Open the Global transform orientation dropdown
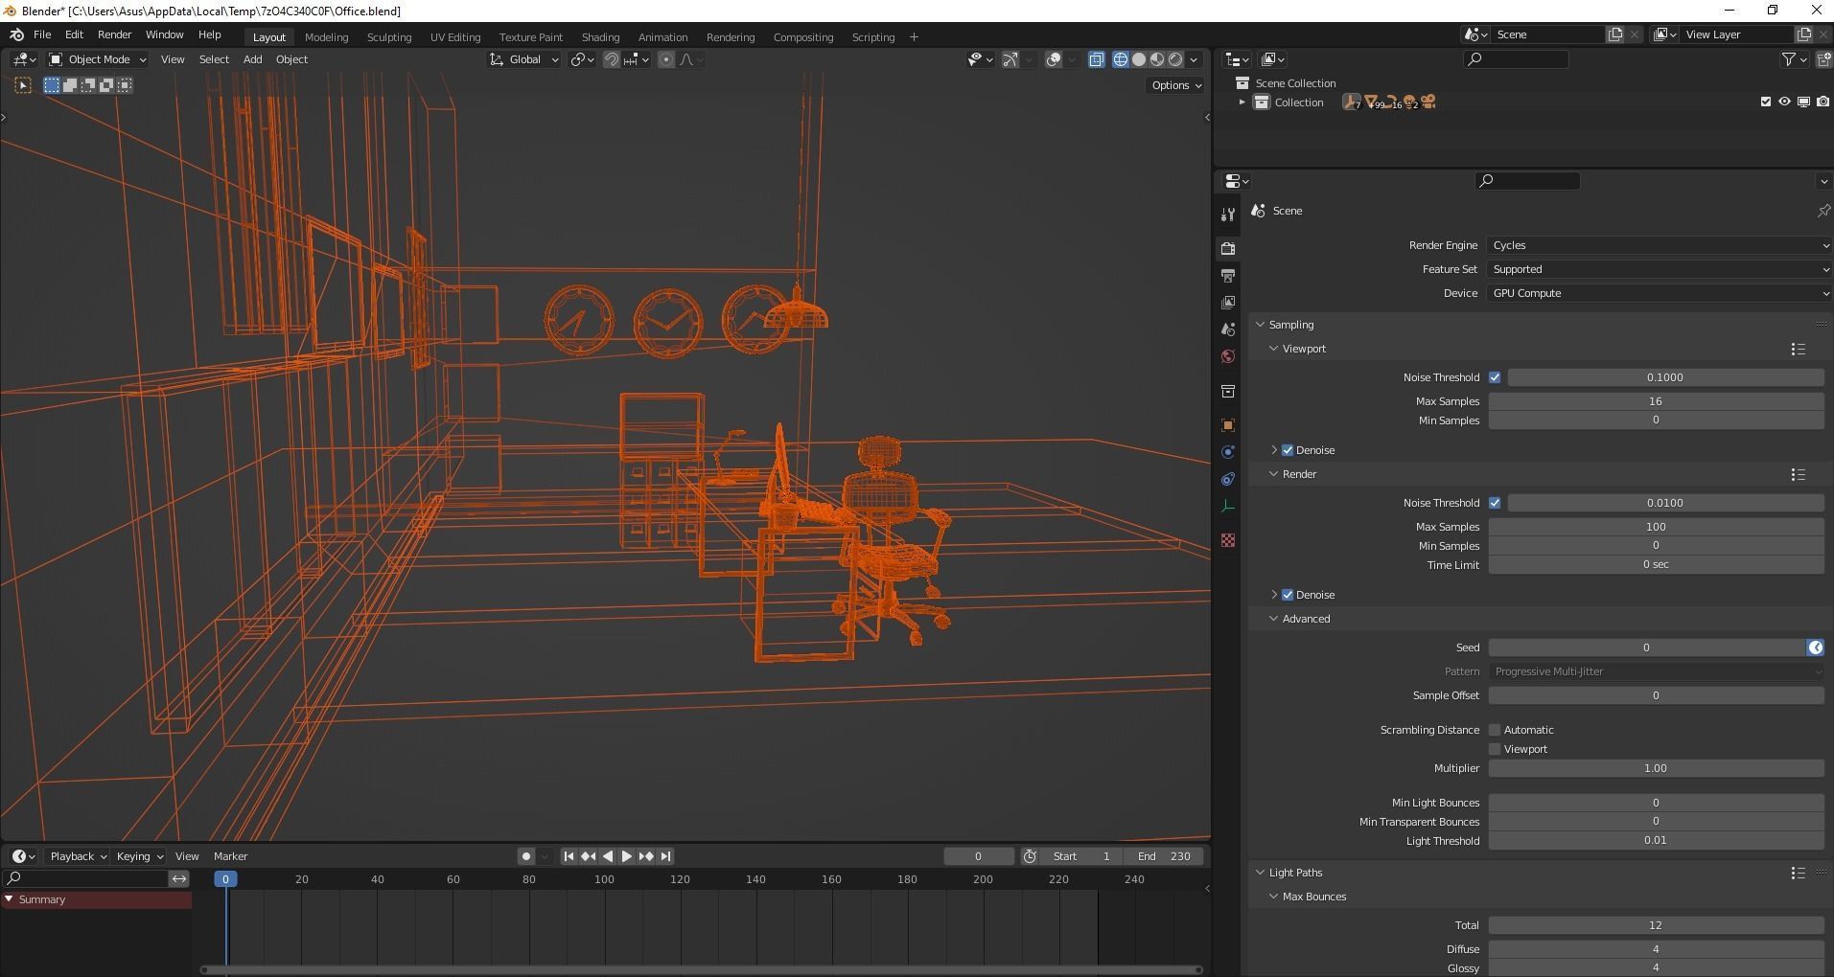The height and width of the screenshot is (977, 1834). click(523, 59)
